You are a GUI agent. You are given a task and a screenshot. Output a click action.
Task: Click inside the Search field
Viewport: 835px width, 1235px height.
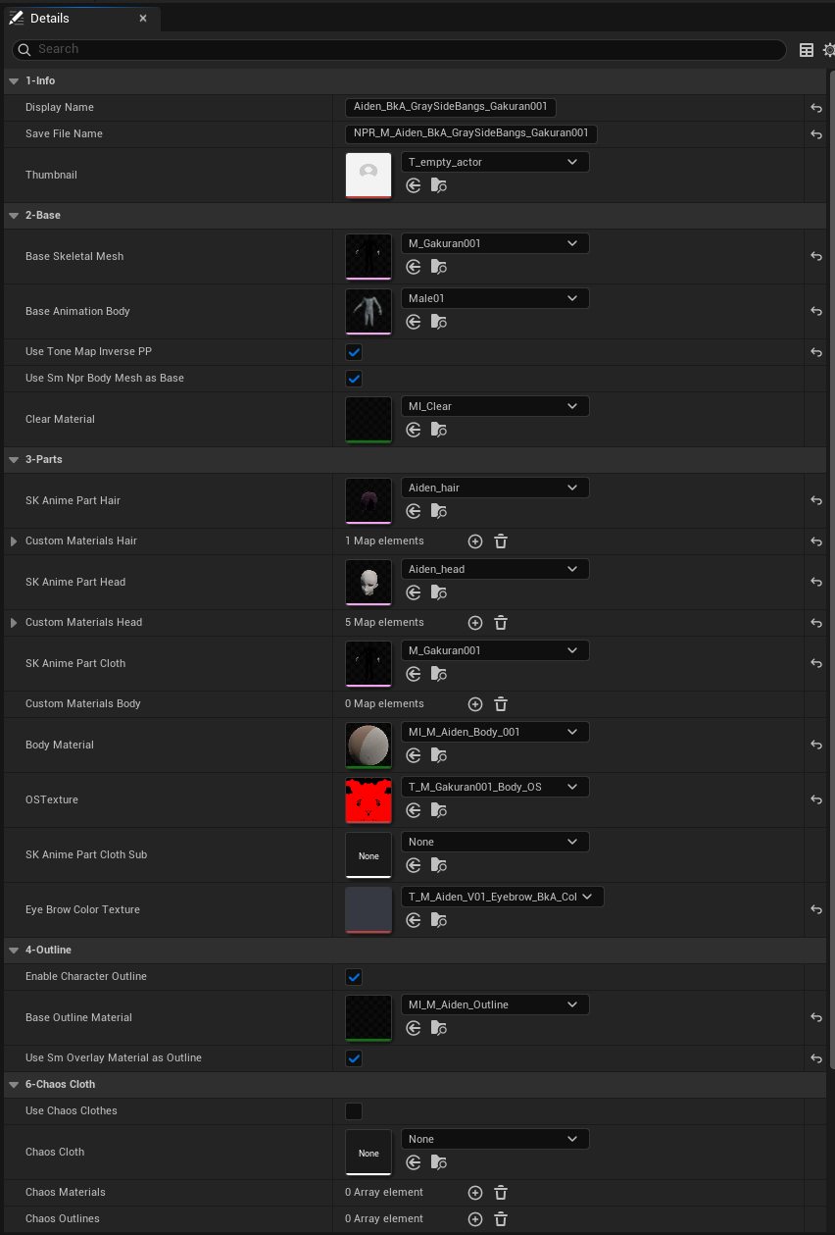(x=392, y=49)
